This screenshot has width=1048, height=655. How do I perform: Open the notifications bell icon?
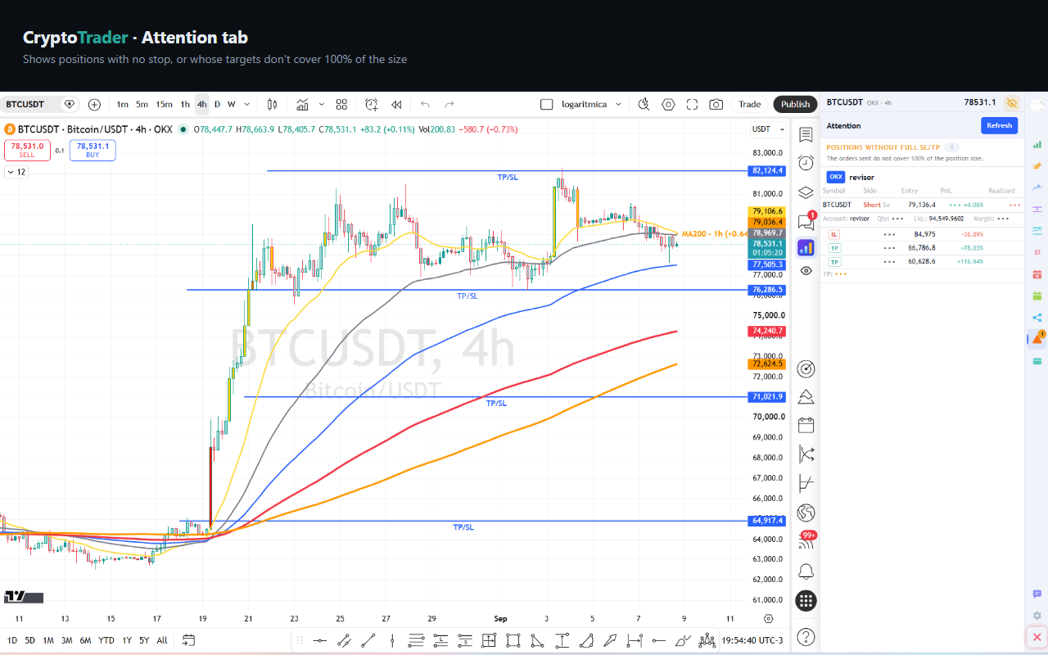[806, 571]
